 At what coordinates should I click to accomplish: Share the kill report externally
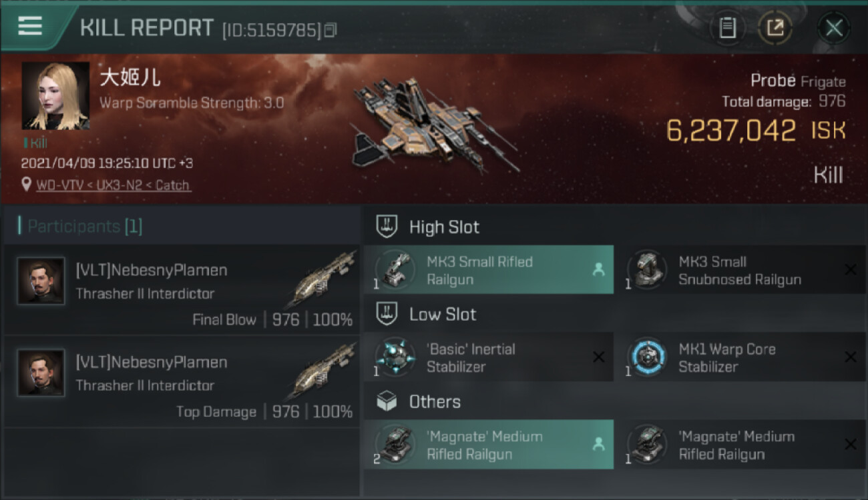tap(775, 28)
